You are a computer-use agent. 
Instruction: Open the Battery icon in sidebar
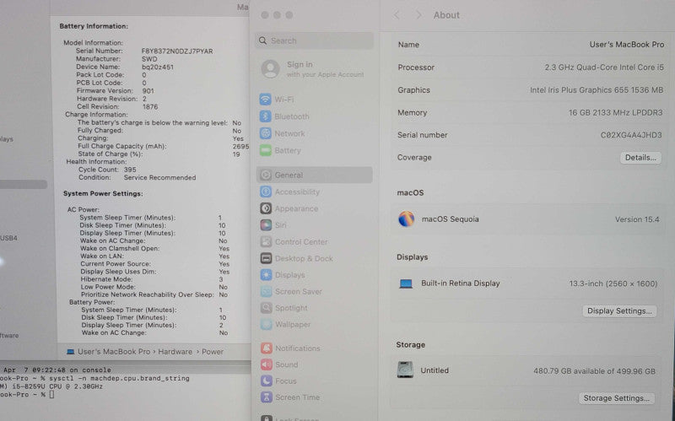265,150
